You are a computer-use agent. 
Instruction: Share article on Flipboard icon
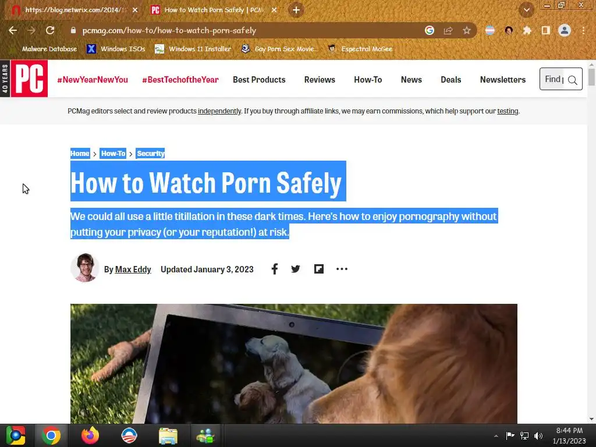point(319,269)
